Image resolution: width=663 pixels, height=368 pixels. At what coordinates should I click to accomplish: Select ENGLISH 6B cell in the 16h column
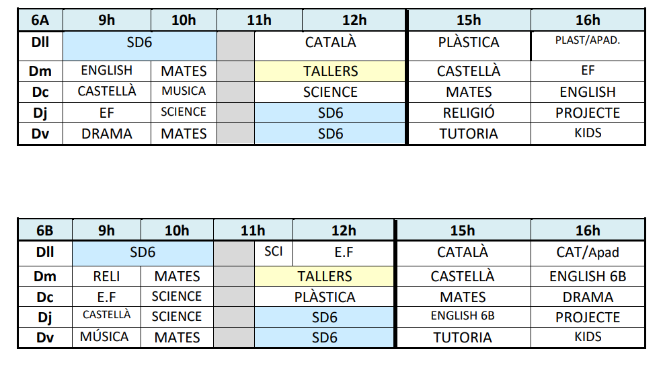tap(587, 276)
